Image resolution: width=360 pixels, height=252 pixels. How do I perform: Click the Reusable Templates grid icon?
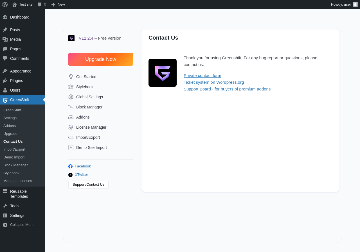click(5, 191)
